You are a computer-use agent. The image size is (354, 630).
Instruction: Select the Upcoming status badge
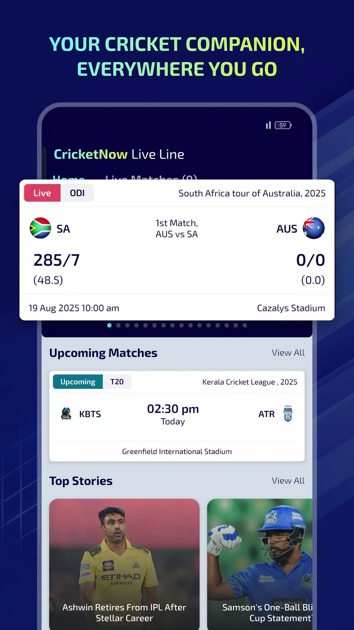[78, 382]
